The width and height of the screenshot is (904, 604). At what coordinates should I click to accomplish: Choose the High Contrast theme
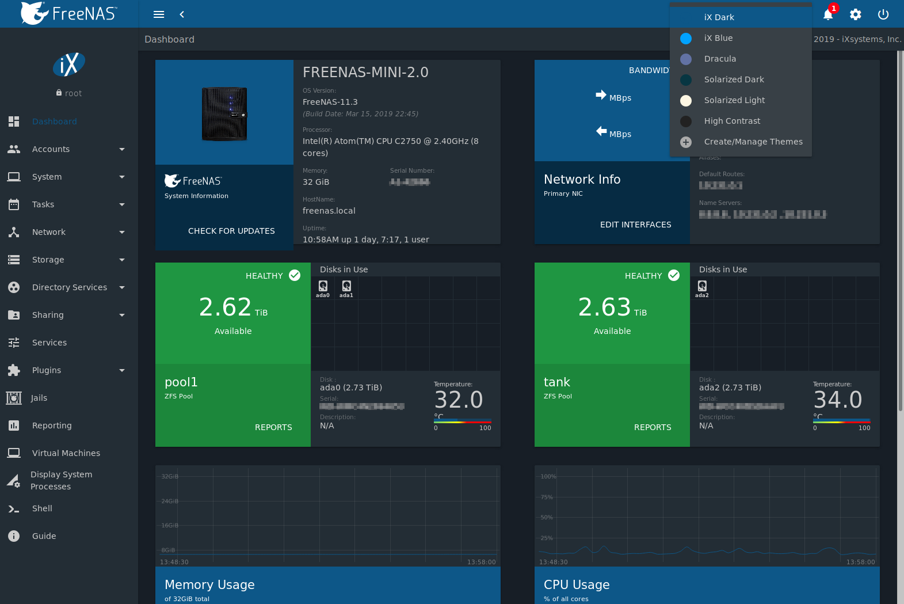tap(741, 121)
